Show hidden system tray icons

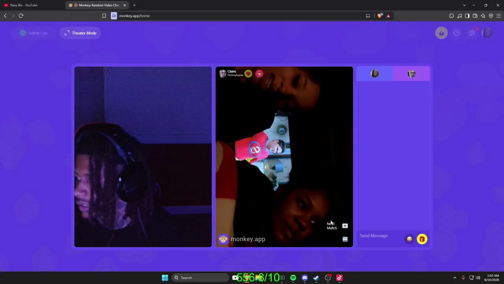pos(455,278)
